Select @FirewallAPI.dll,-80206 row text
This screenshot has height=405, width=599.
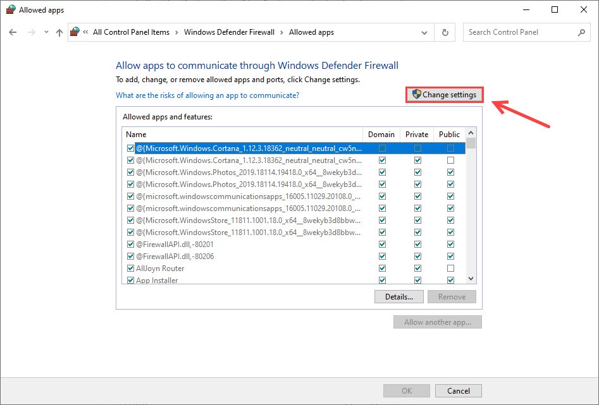175,256
